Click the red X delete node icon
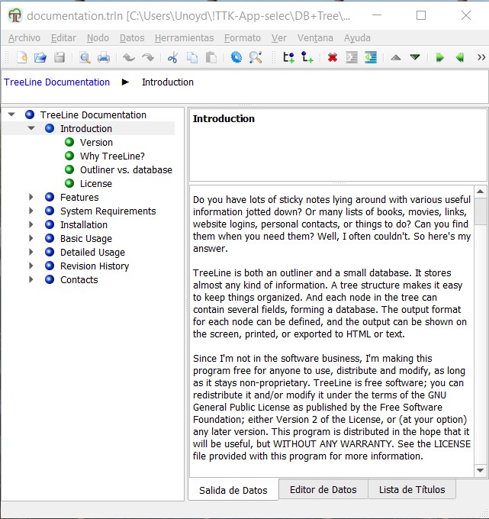Image resolution: width=489 pixels, height=519 pixels. [333, 57]
